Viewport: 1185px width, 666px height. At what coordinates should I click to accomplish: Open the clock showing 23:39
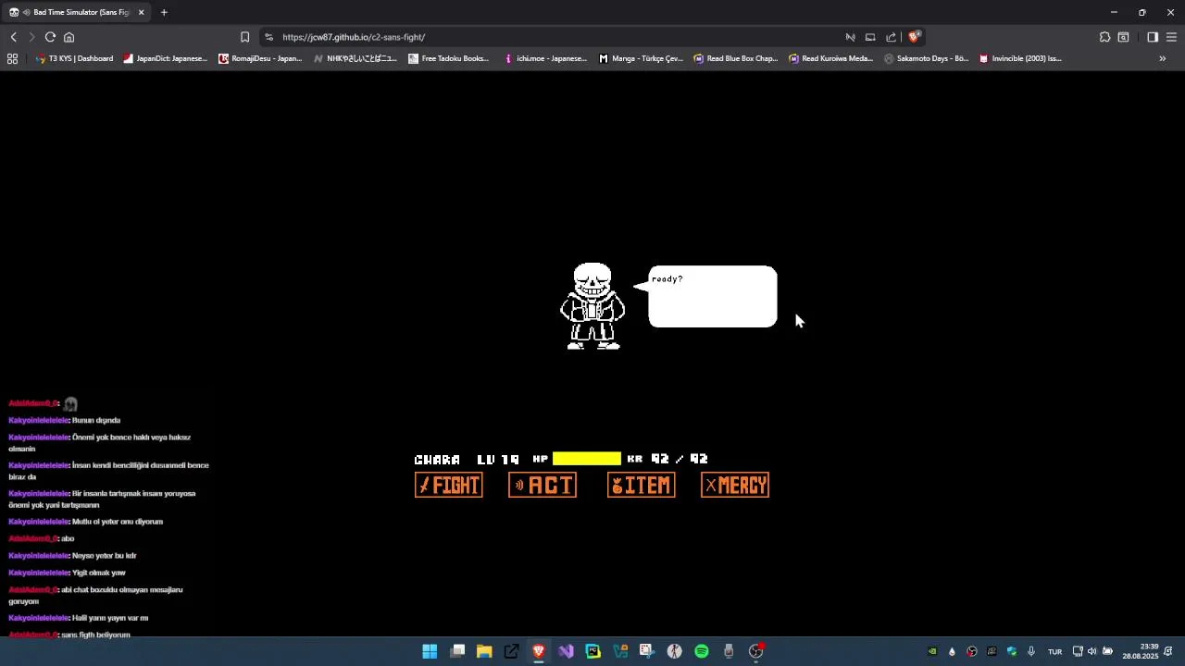pyautogui.click(x=1141, y=651)
